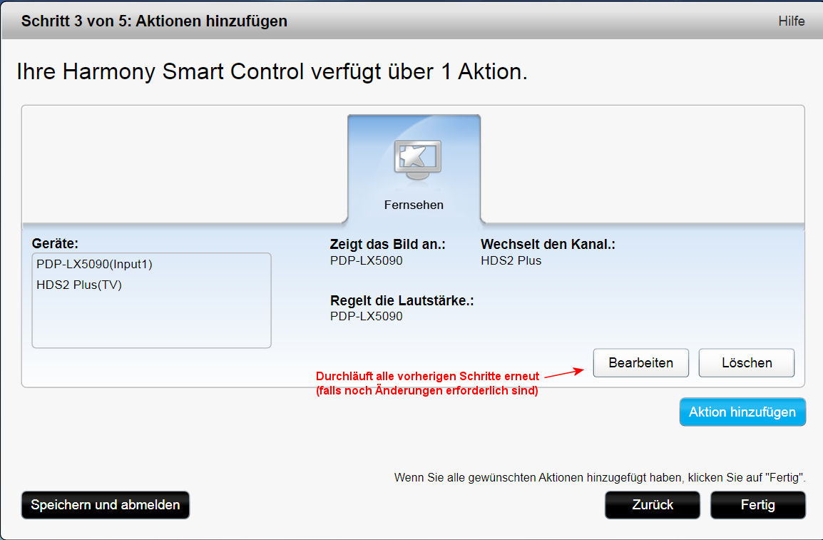Click HDS2 Plus under Wechselt den Kanal
Viewport: 823px width, 540px height.
pyautogui.click(x=511, y=260)
